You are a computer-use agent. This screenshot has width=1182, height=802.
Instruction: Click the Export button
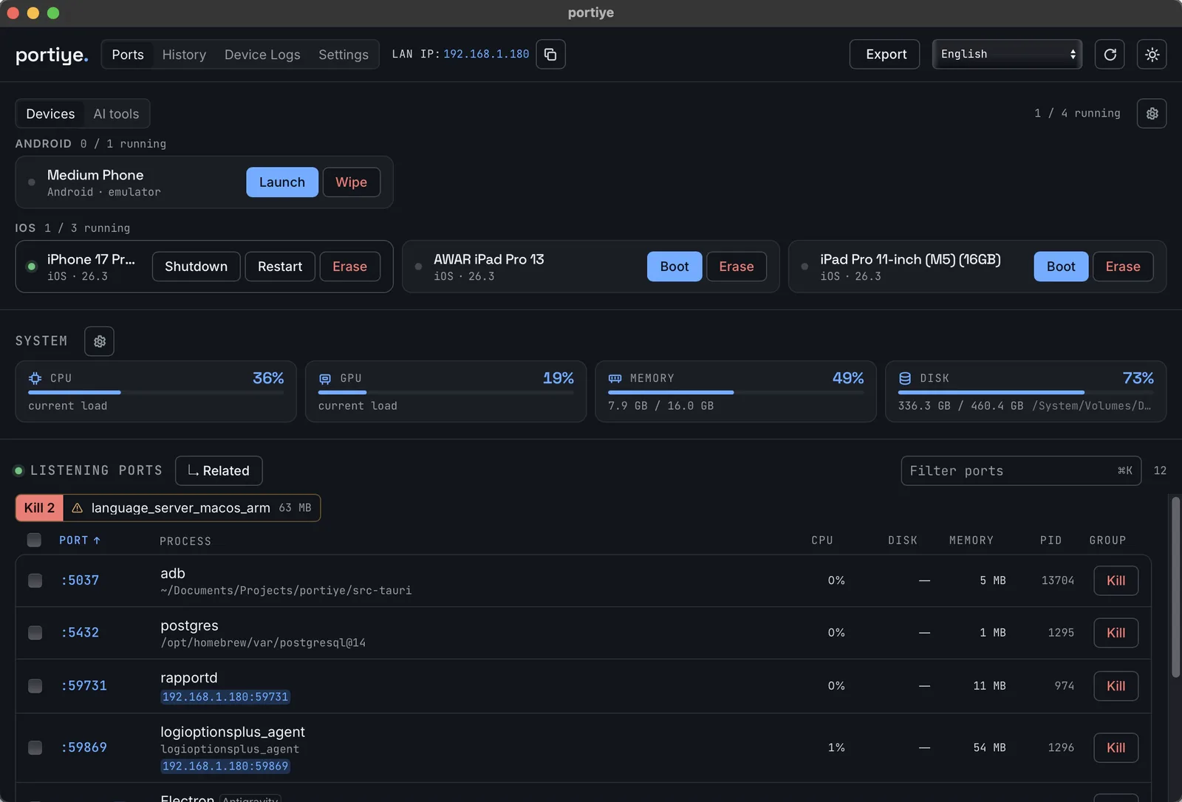(x=885, y=54)
